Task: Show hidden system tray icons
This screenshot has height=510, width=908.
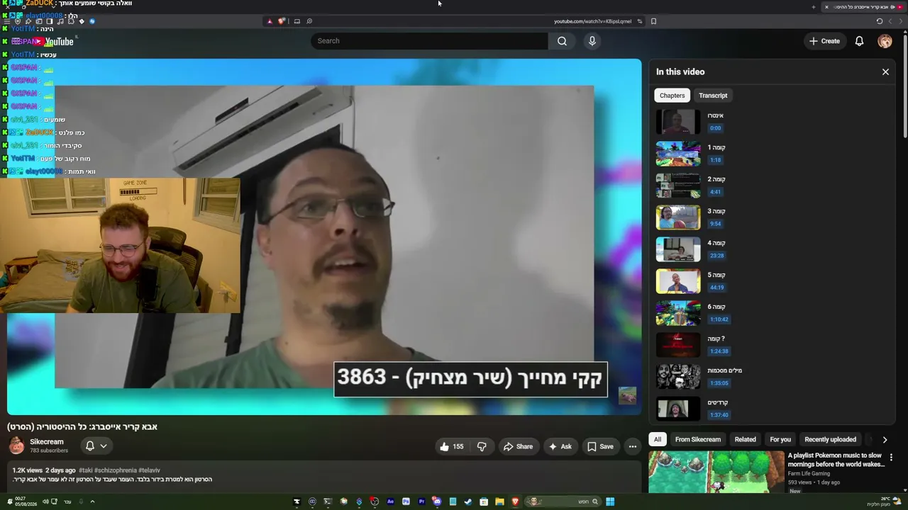Action: [x=92, y=501]
